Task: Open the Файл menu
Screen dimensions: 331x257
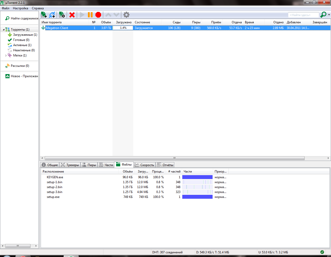Action: [6, 8]
